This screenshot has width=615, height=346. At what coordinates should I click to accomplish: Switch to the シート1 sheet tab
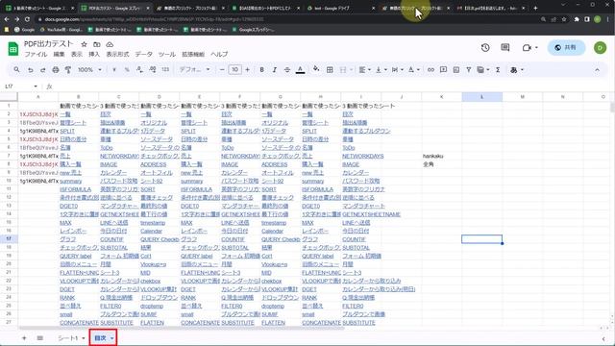(x=70, y=337)
